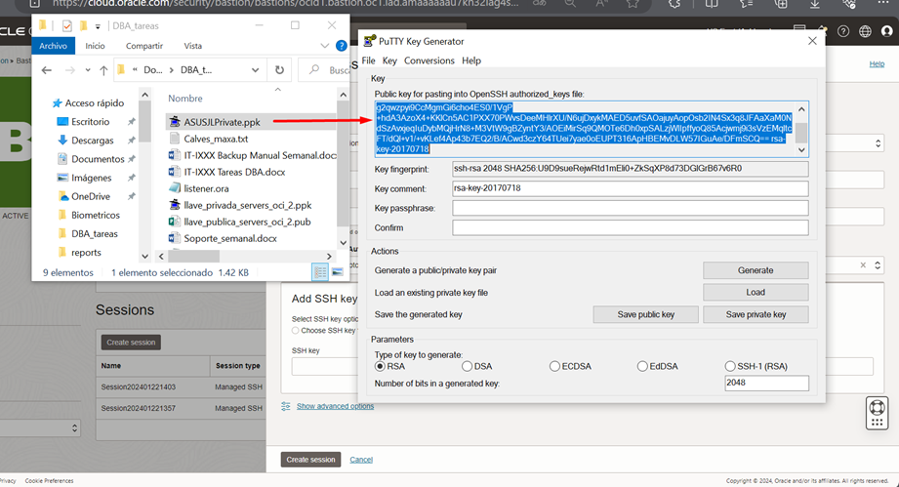Open PuTTYgen File menu

pyautogui.click(x=368, y=61)
